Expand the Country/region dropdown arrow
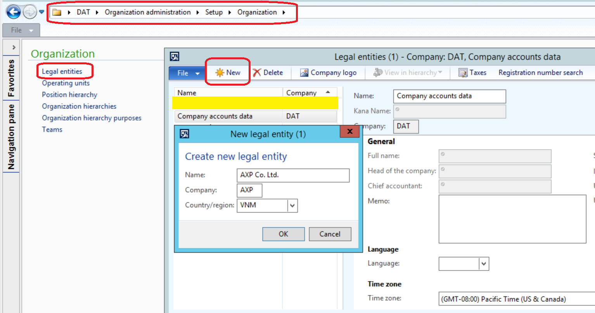The image size is (595, 313). (292, 206)
